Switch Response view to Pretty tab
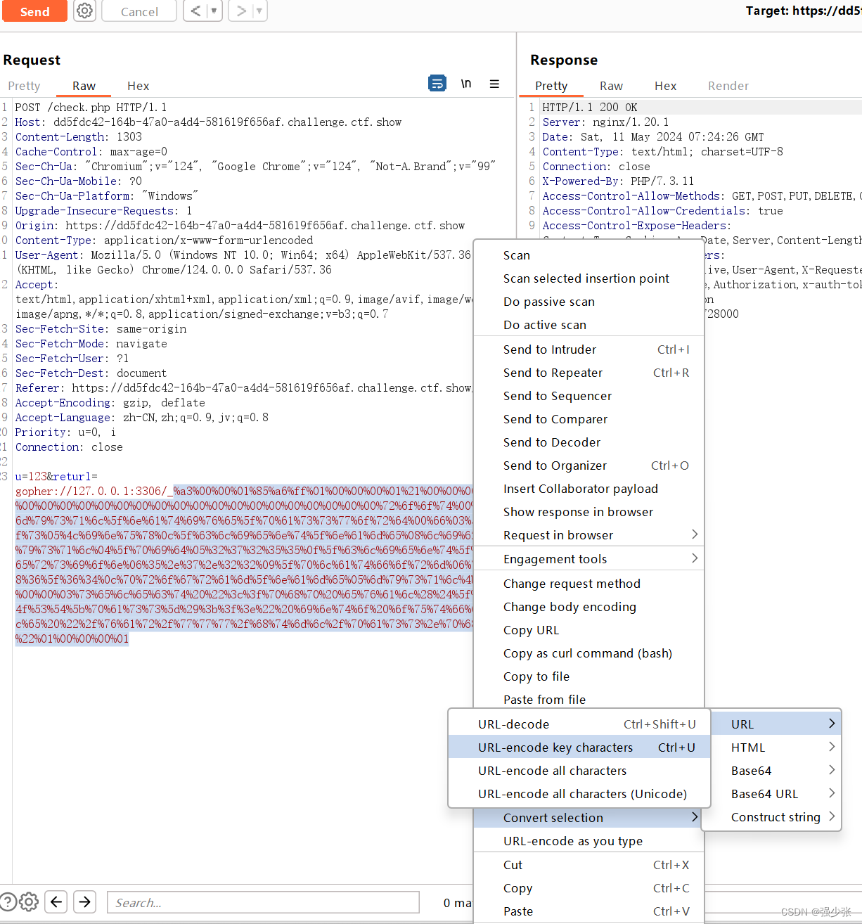The image size is (862, 924). point(551,86)
